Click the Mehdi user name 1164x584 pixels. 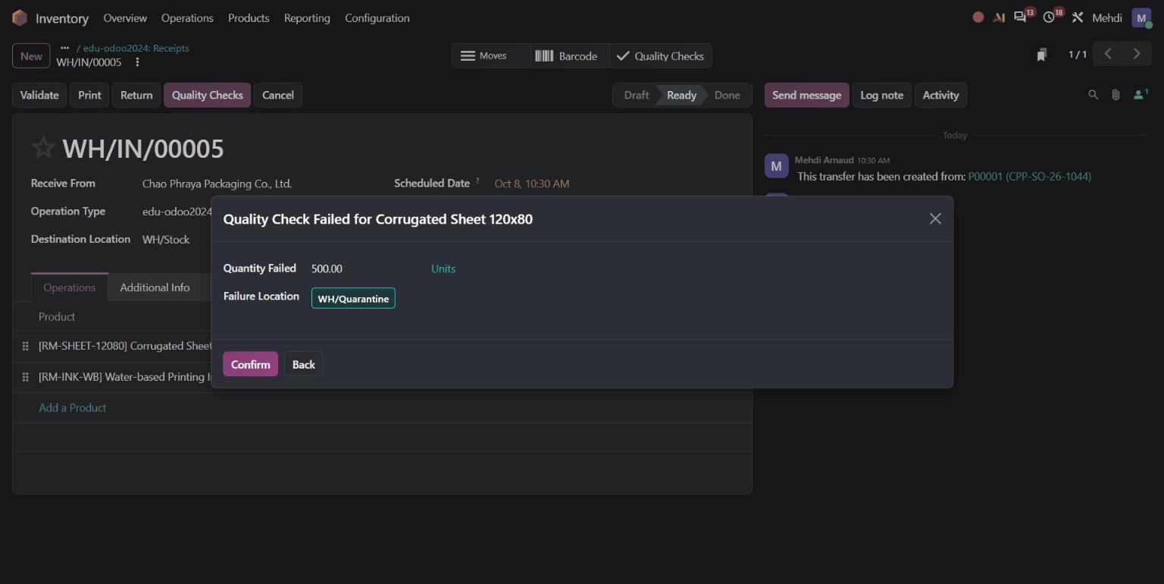(x=1106, y=17)
